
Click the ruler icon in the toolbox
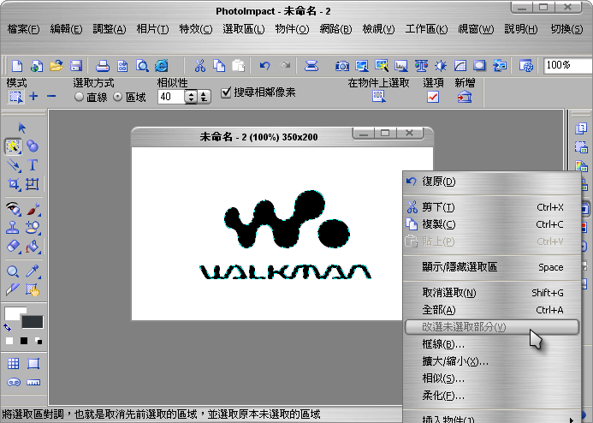[33, 382]
